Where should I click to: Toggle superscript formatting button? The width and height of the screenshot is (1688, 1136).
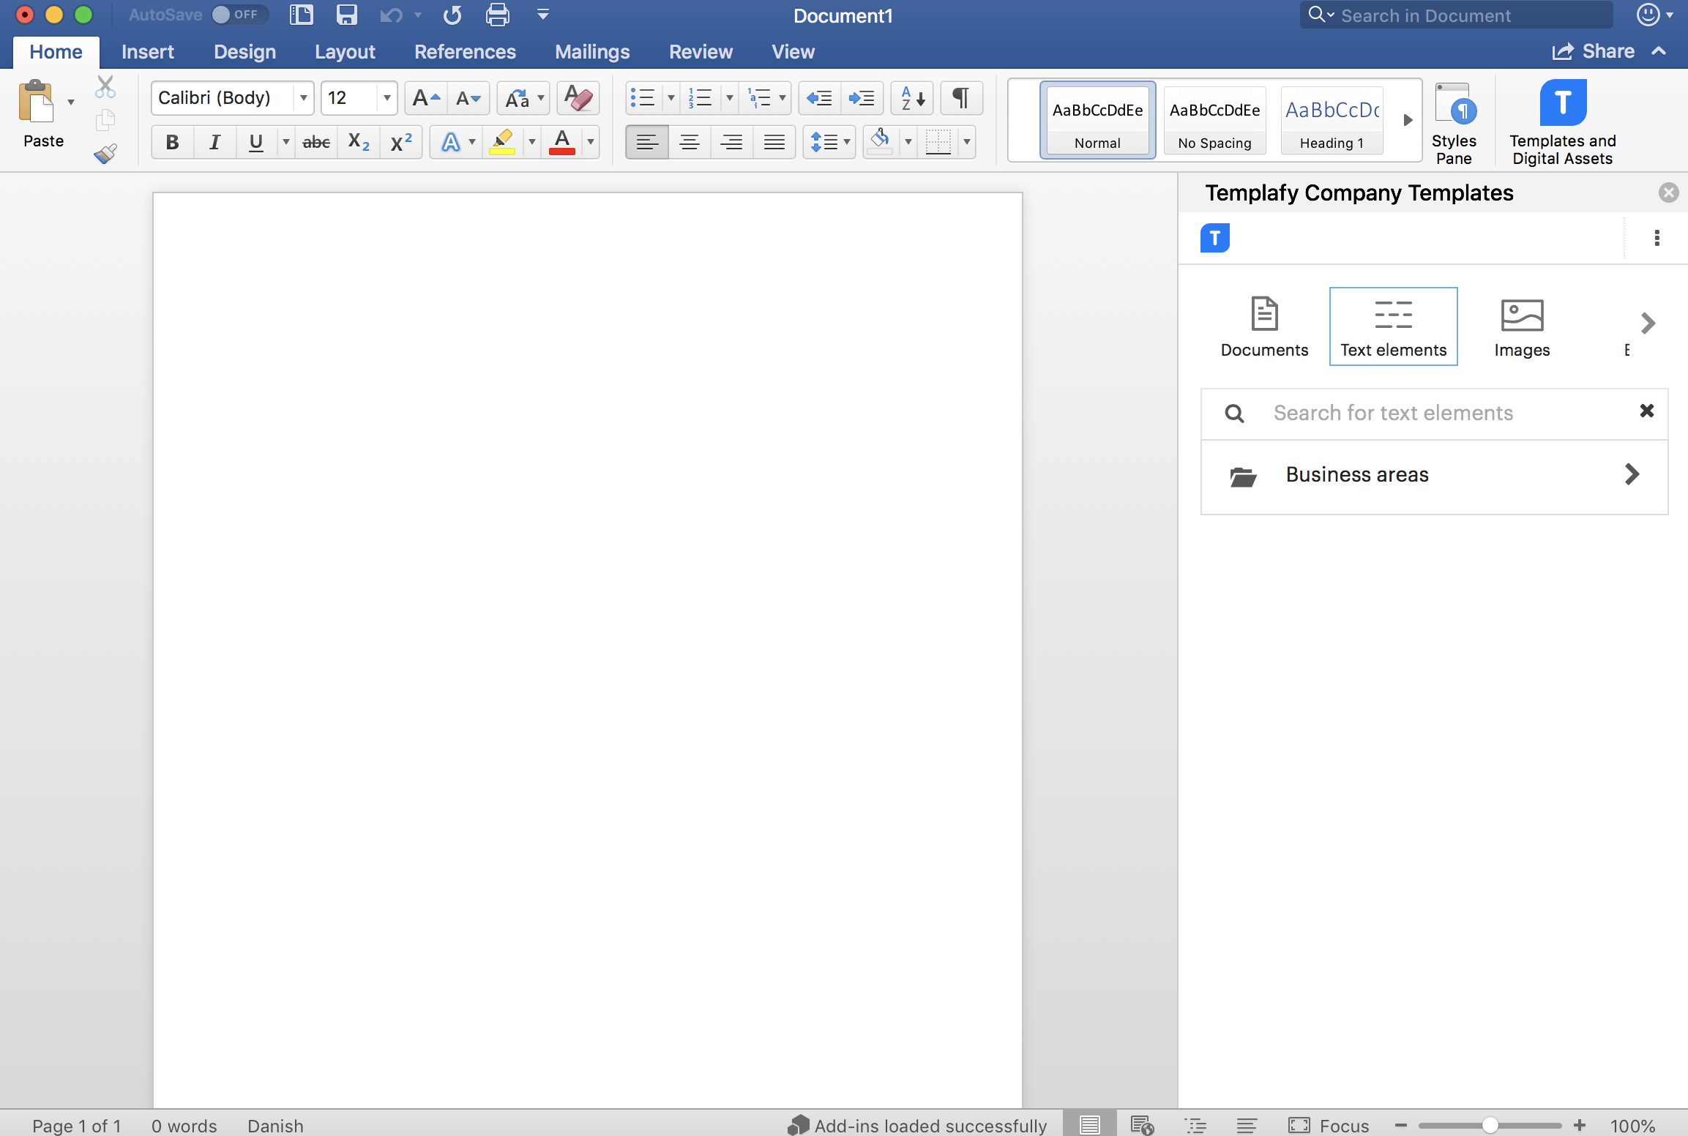tap(400, 141)
